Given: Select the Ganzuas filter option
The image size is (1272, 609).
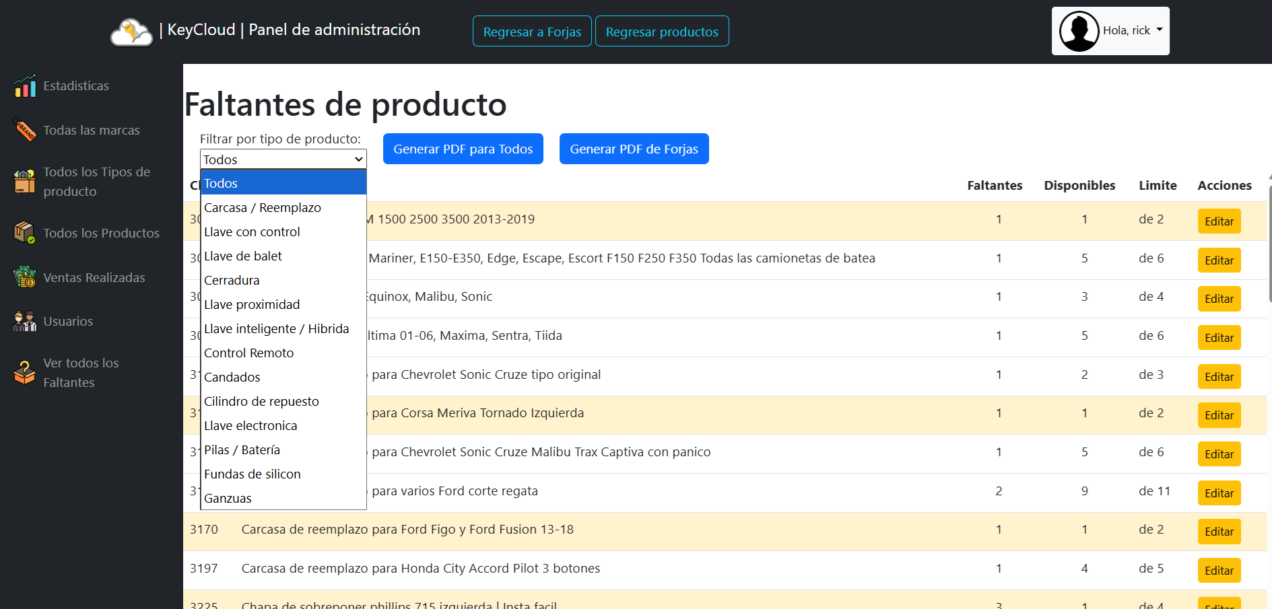Looking at the screenshot, I should pos(228,498).
